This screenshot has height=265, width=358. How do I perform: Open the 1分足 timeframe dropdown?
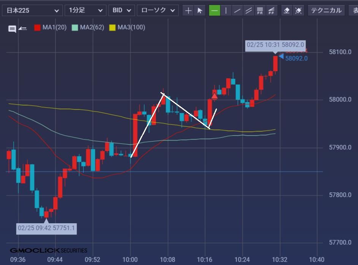coord(86,11)
